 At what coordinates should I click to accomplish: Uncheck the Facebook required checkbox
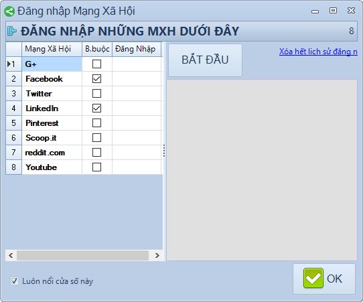(96, 79)
